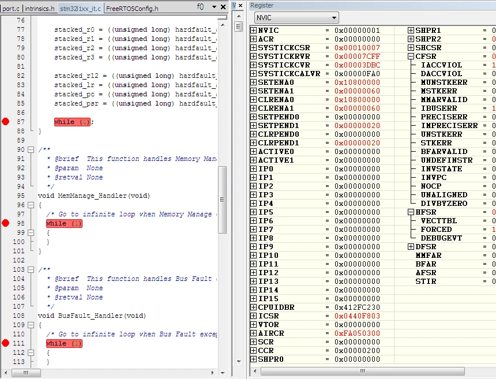Open the FreeRTOSConfig.h tab

[132, 9]
